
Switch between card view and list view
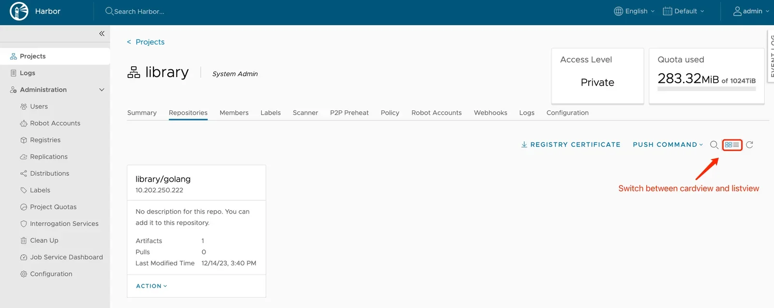(x=732, y=145)
